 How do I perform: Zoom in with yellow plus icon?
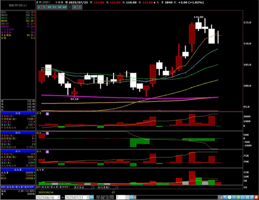(238, 197)
